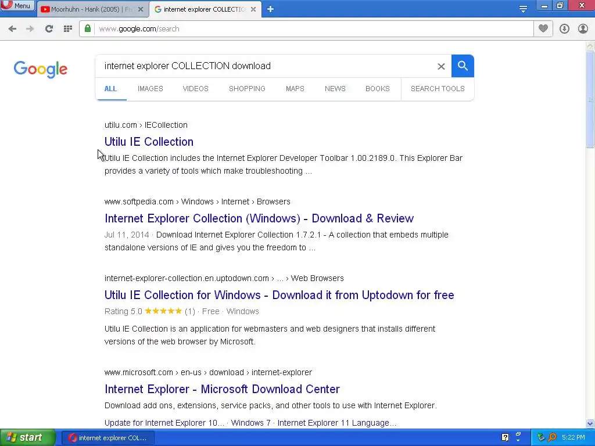
Task: Click the uptodown.com Web Browsers breadcrumb
Action: tap(224, 278)
